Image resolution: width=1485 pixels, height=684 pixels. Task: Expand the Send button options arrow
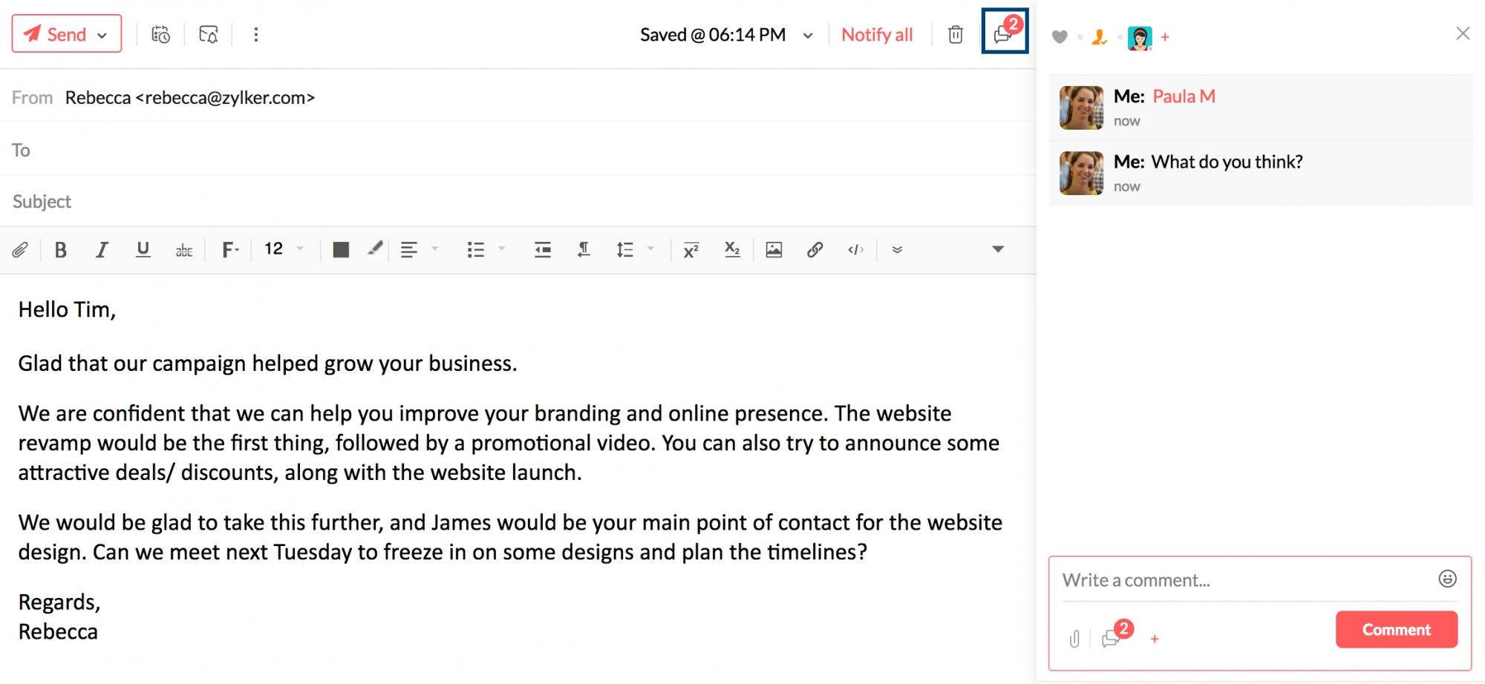[x=102, y=35]
